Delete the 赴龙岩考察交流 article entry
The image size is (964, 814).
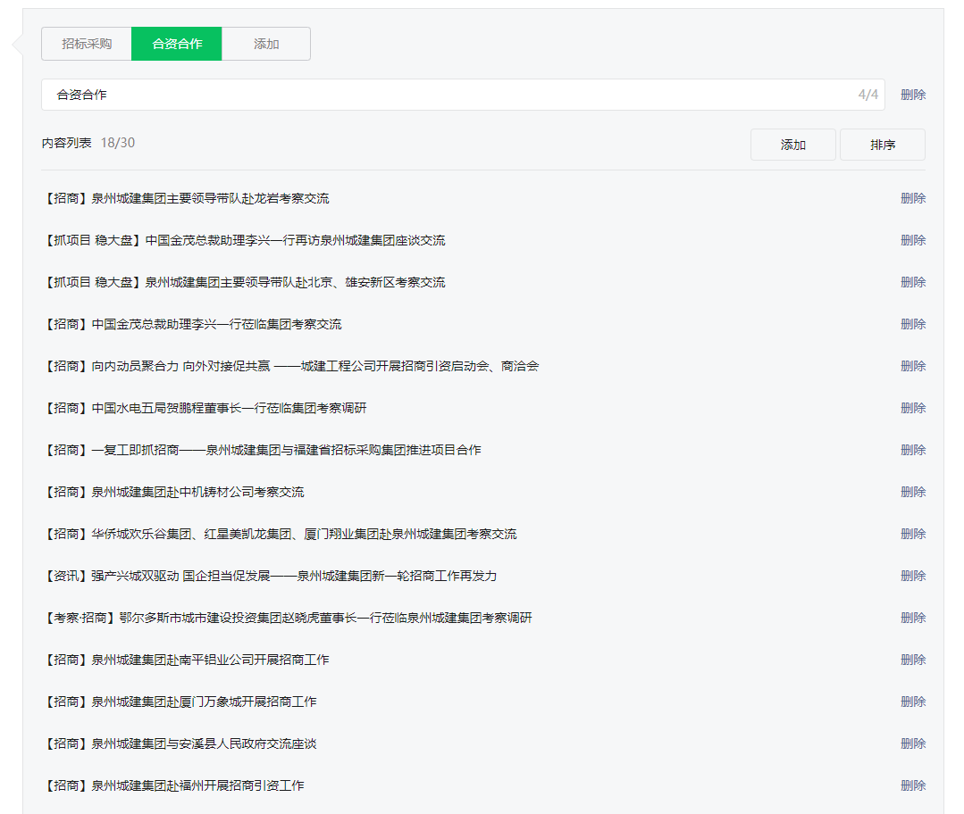click(912, 198)
